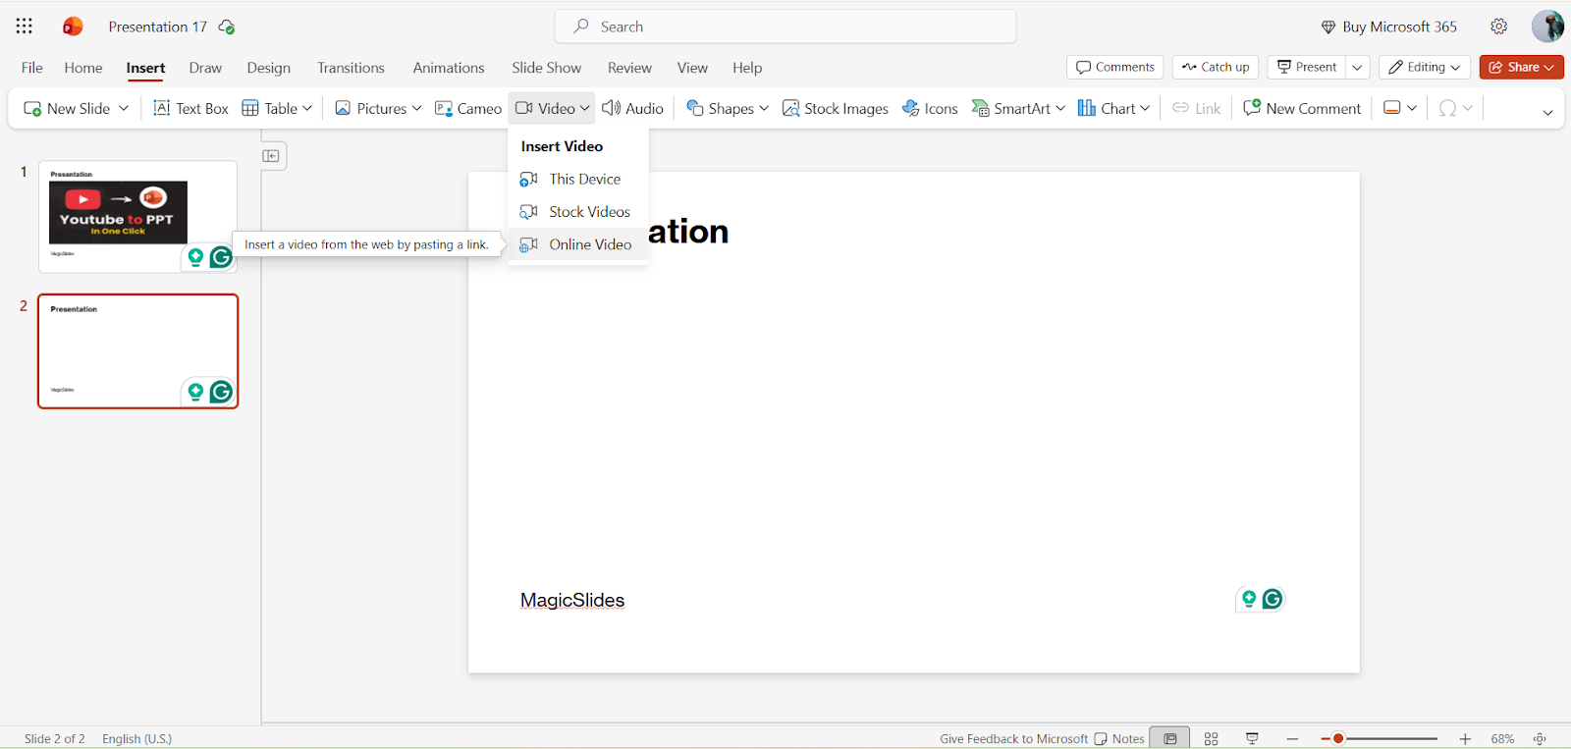Choose Stock Videos from video menu

click(x=578, y=212)
